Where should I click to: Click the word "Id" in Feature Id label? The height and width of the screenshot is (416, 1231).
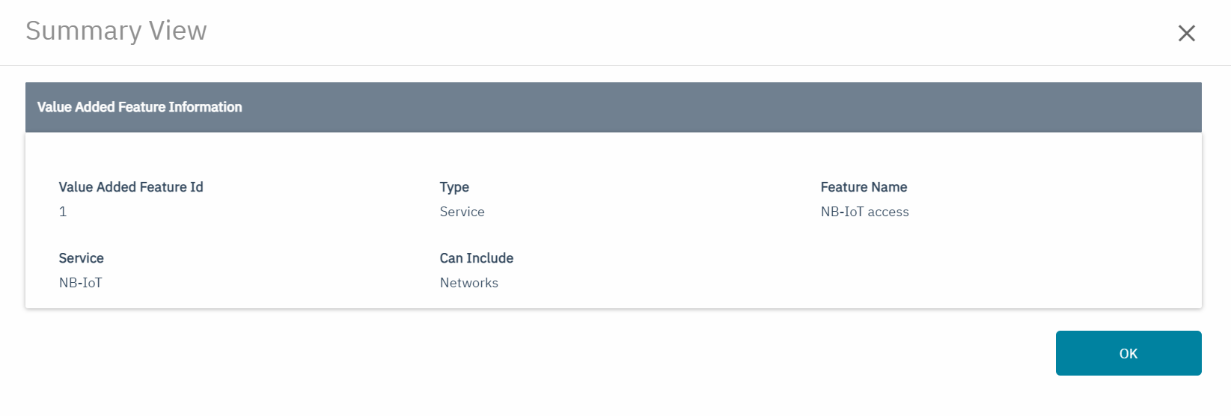click(x=196, y=187)
